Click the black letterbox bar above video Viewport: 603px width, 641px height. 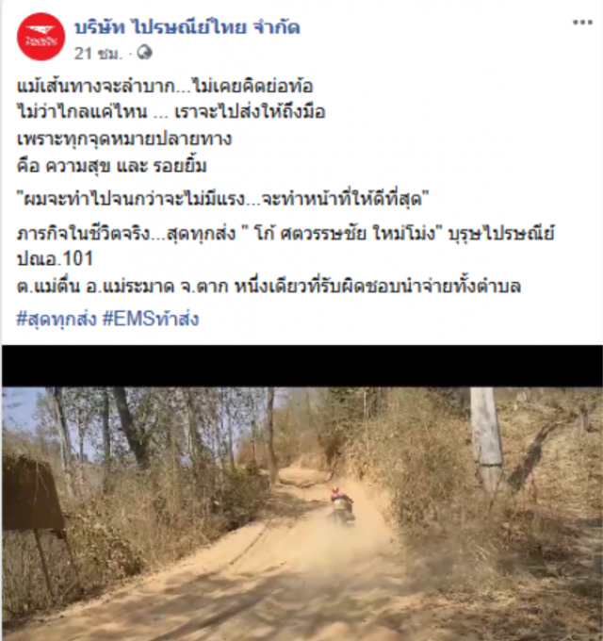click(302, 367)
